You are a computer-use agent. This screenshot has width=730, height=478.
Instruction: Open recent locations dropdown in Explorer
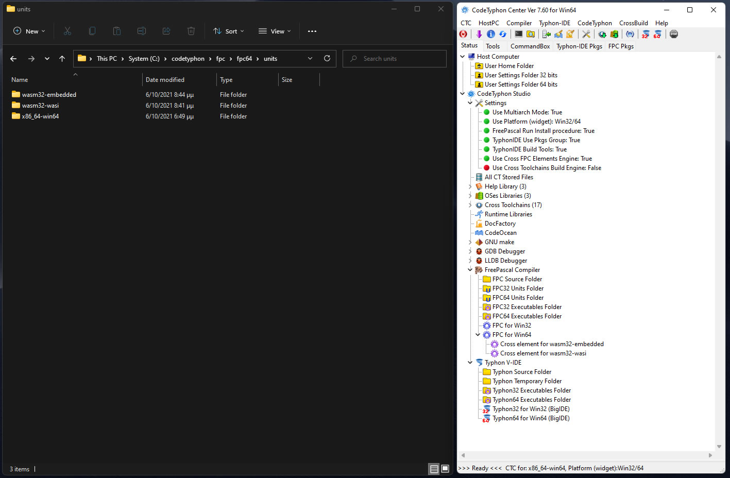tap(47, 59)
